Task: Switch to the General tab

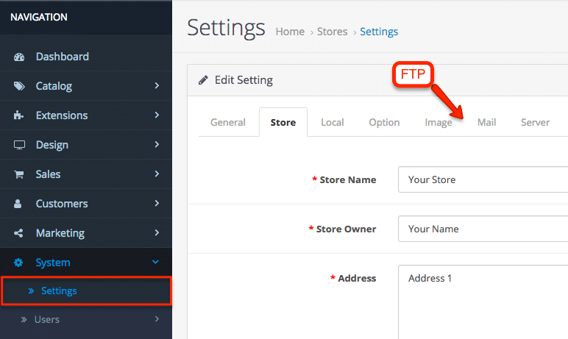Action: [228, 122]
